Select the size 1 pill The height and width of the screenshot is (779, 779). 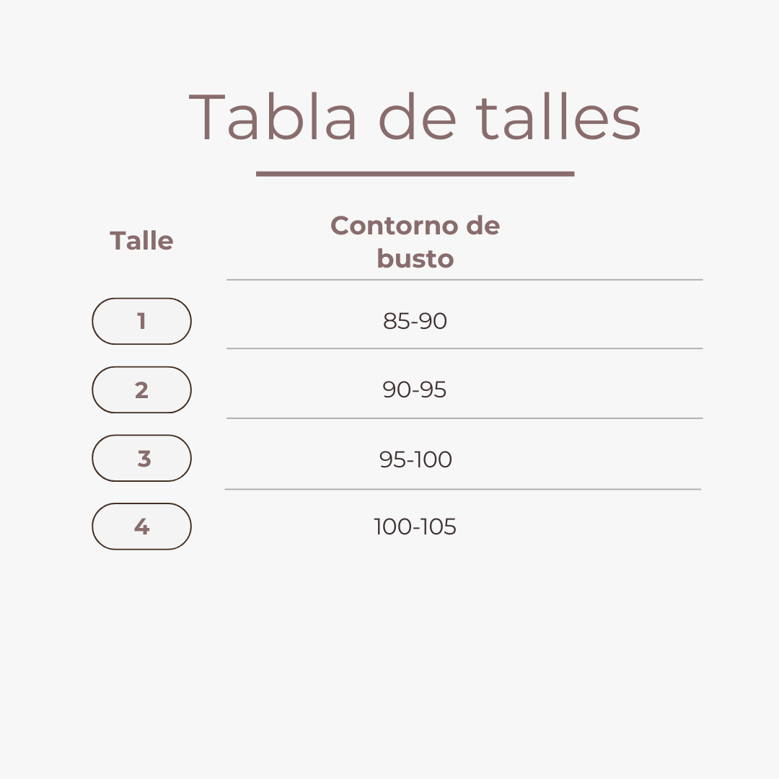141,321
